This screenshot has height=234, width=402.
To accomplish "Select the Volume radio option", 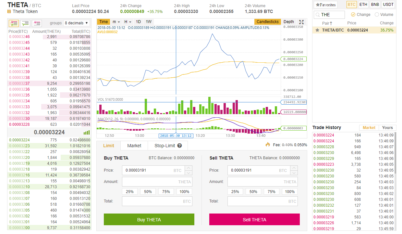I will coord(384,15).
